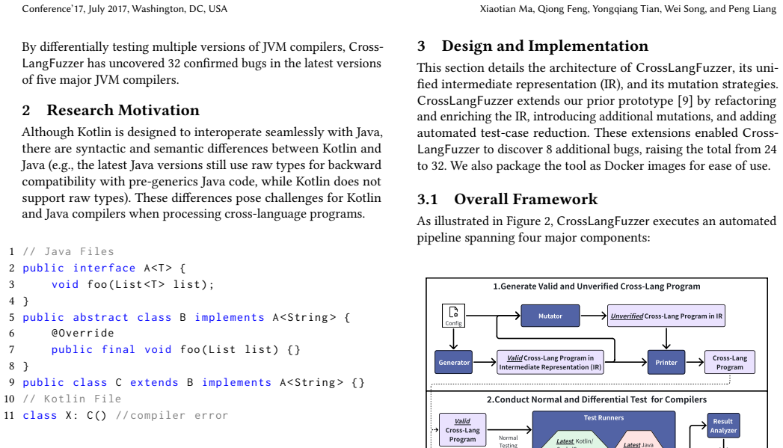
Task: Click the Cross-Lang Program output box
Action: click(x=730, y=362)
